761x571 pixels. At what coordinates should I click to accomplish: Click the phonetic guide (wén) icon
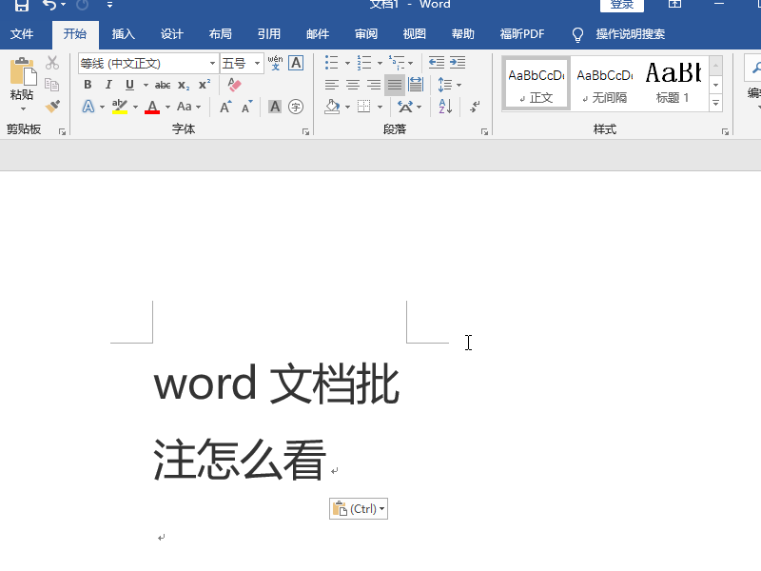click(x=275, y=63)
